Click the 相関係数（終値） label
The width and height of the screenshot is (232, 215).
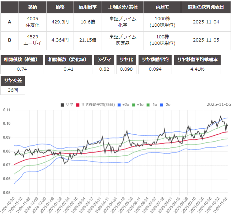[x=22, y=60]
